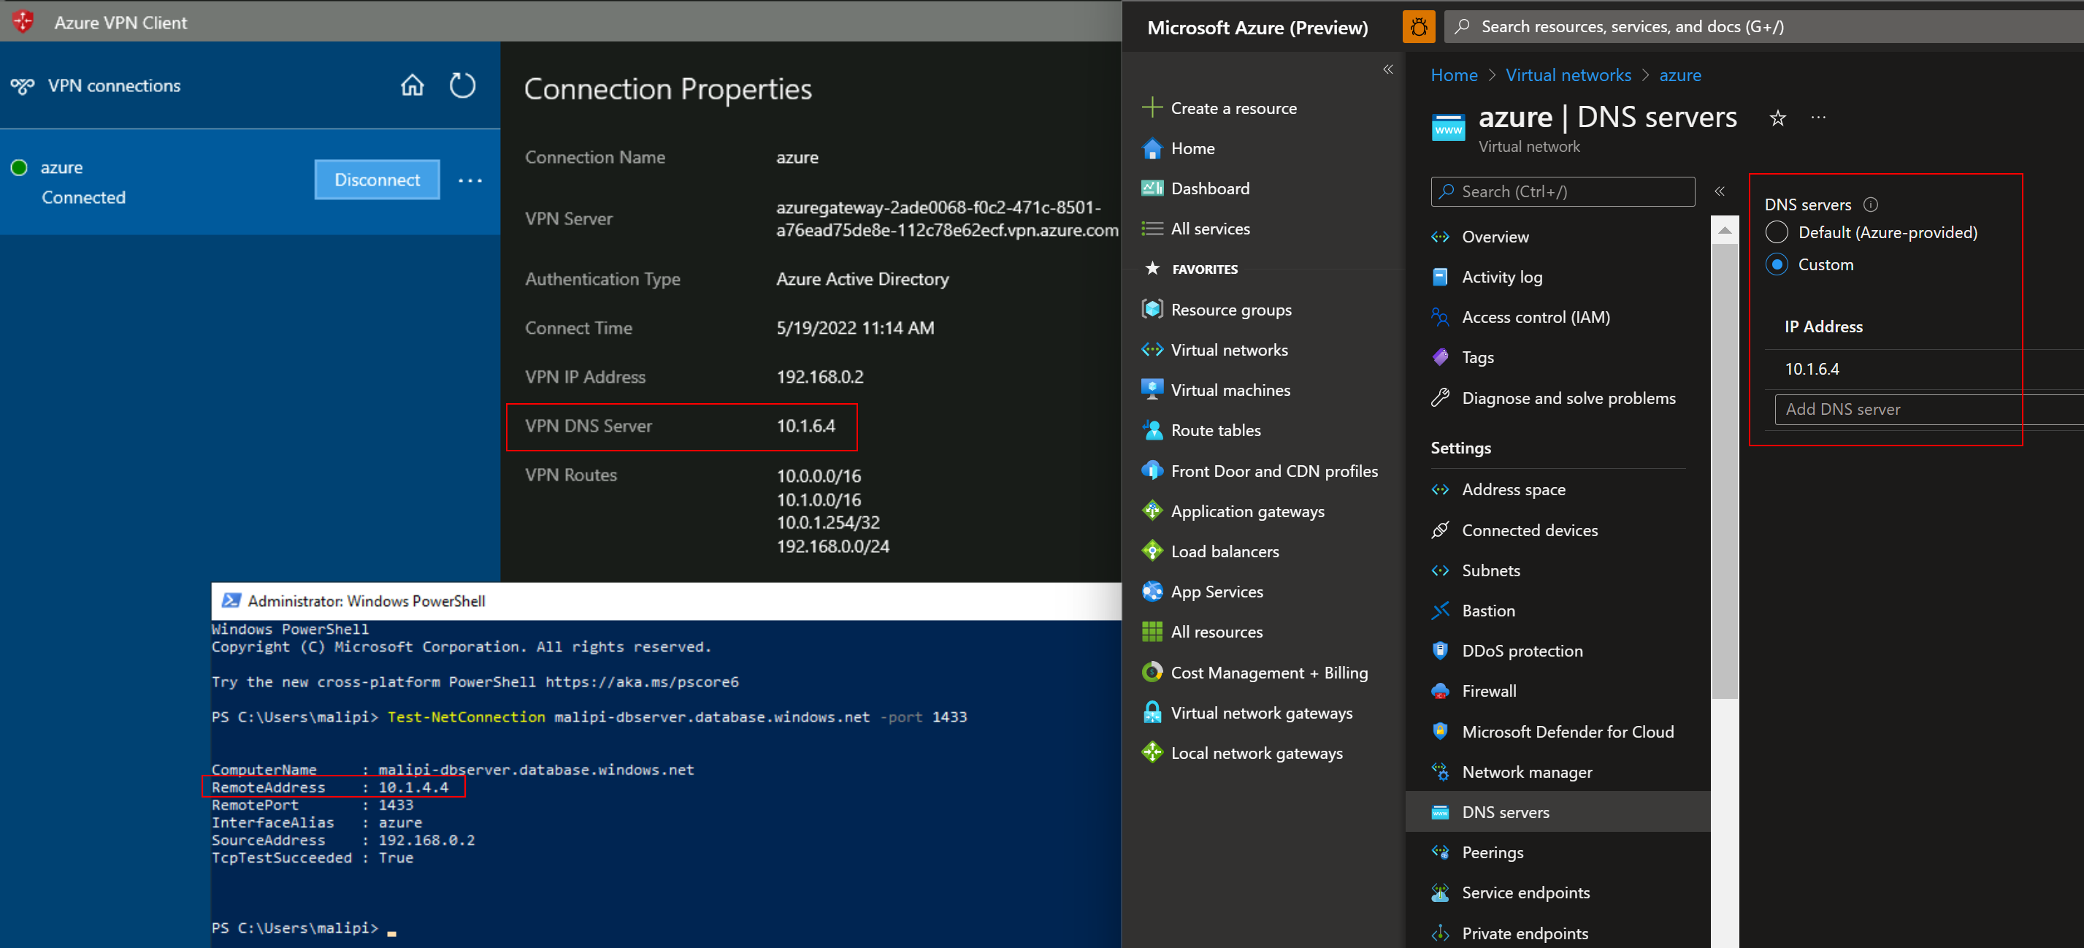Select the Custom DNS radio option
Screen dimensions: 2084x948
(1777, 264)
